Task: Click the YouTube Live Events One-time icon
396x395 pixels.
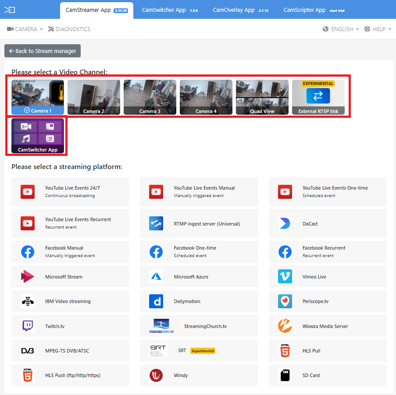Action: click(x=285, y=192)
